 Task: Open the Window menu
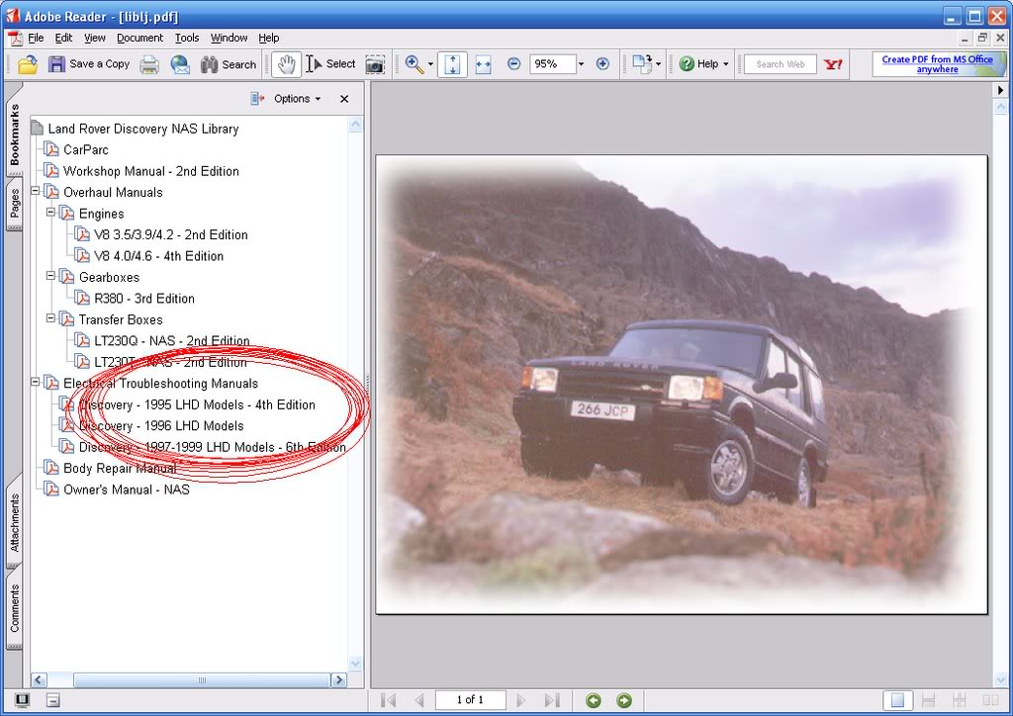point(229,39)
